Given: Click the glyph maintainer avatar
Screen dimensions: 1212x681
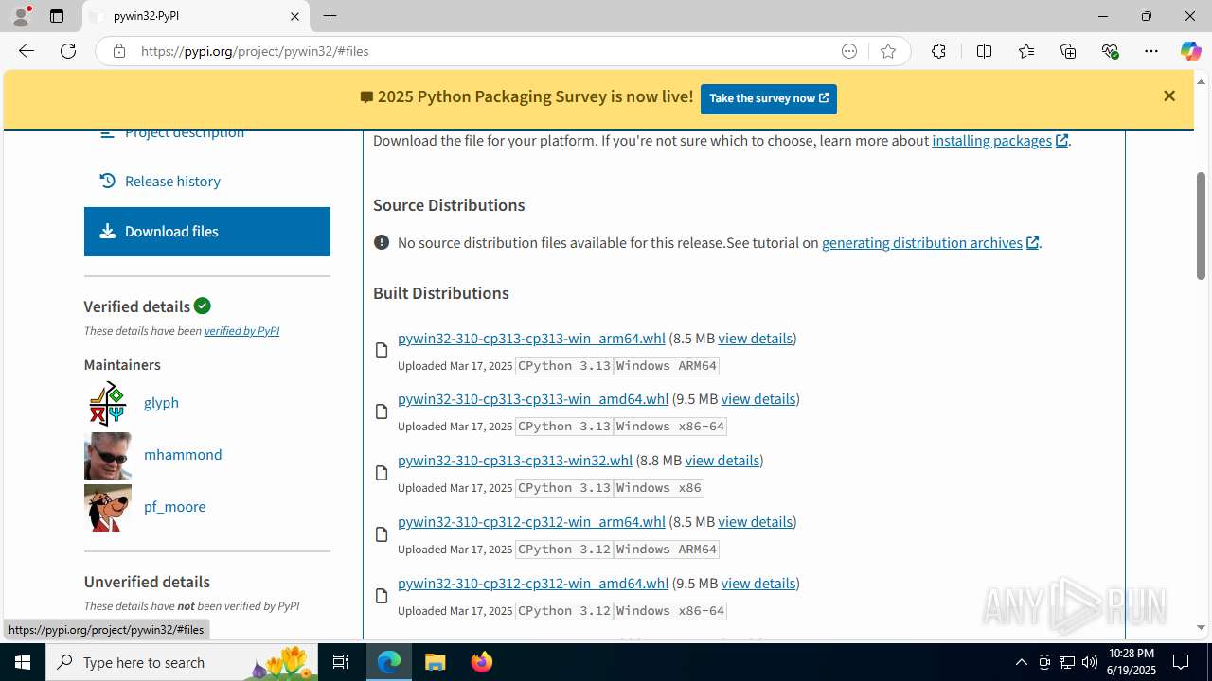Looking at the screenshot, I should pos(108,404).
